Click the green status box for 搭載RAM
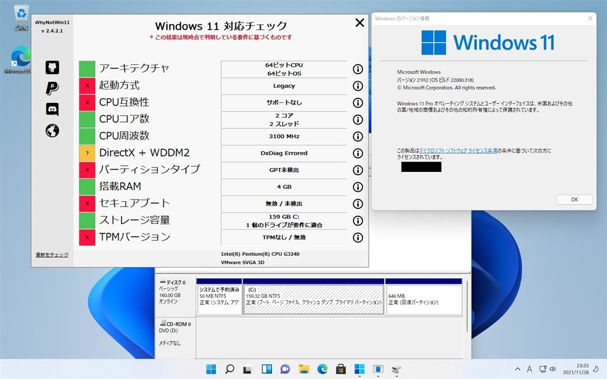 [x=87, y=187]
